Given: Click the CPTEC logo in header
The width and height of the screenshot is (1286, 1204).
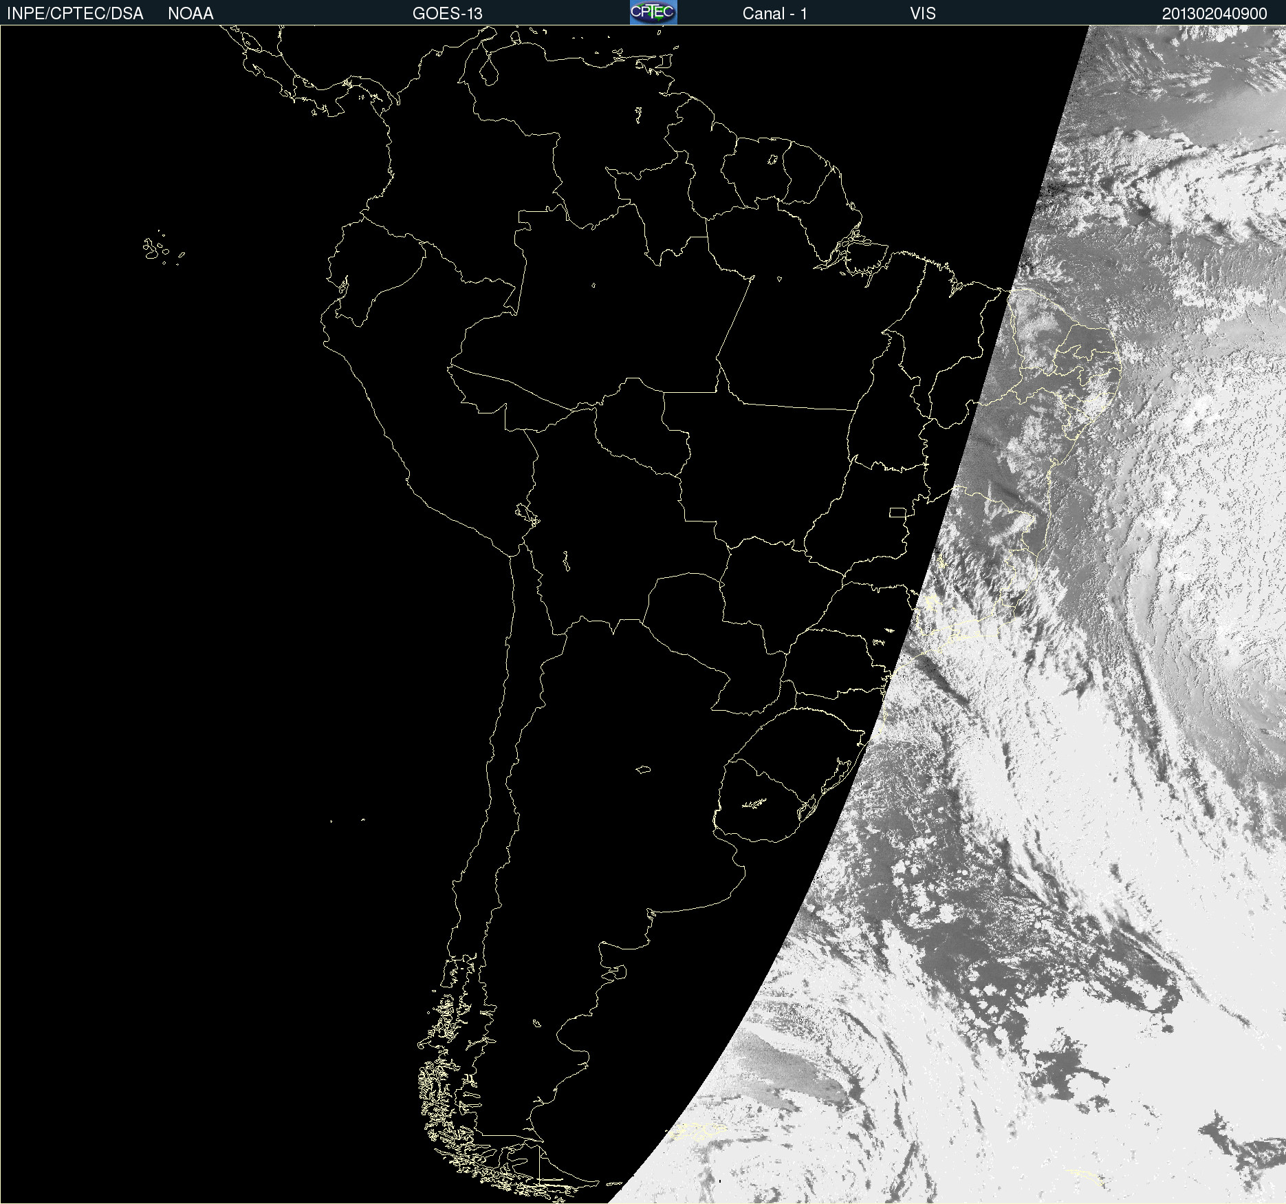Looking at the screenshot, I should coord(653,12).
